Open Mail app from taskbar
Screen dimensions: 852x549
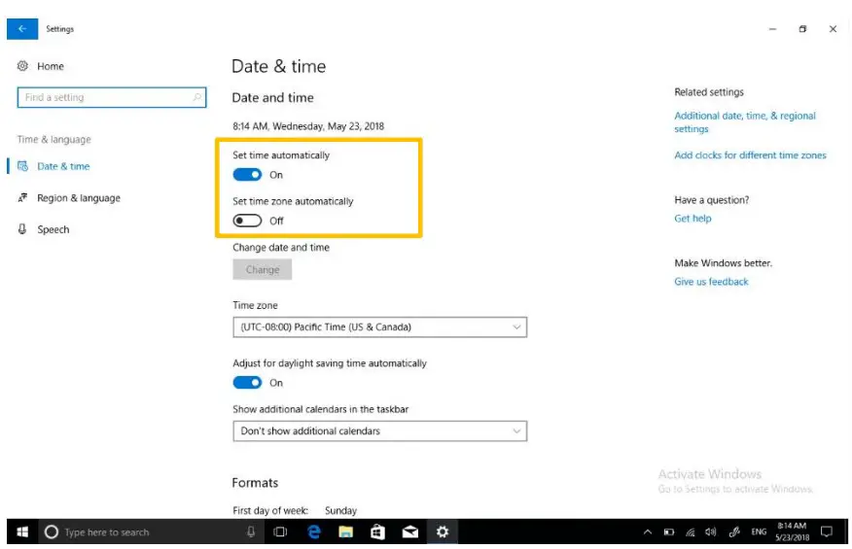410,532
